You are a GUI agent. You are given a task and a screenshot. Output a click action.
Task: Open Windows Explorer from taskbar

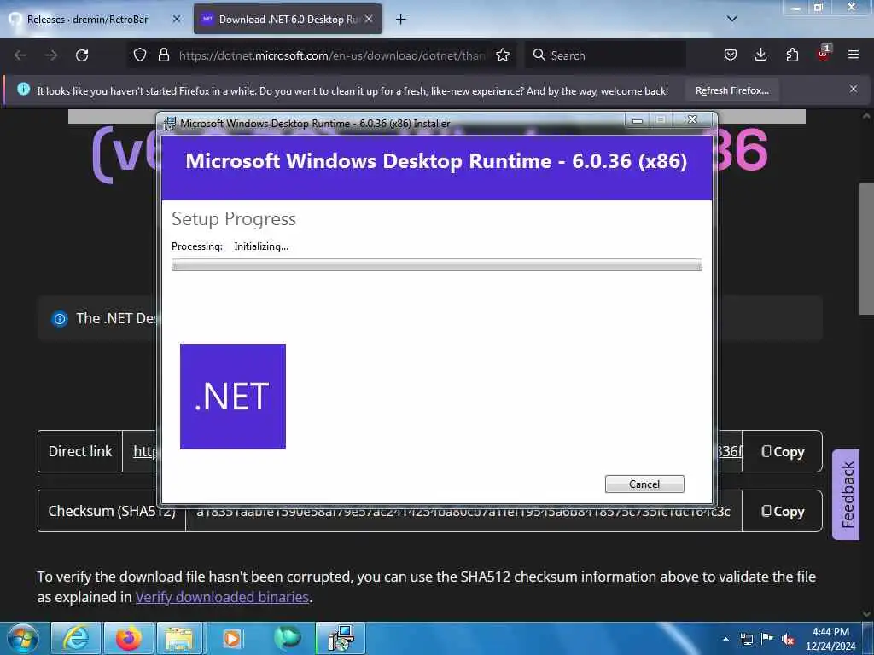[x=179, y=638]
